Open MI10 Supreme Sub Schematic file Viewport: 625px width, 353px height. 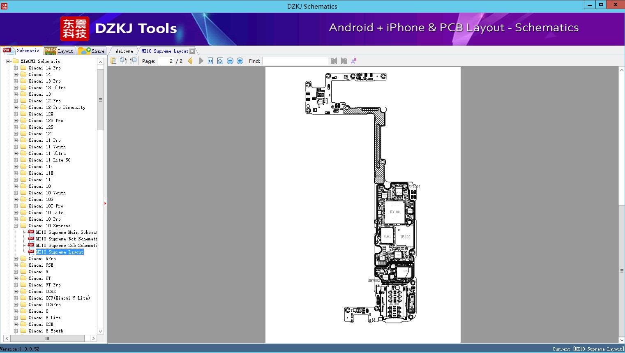coord(67,245)
